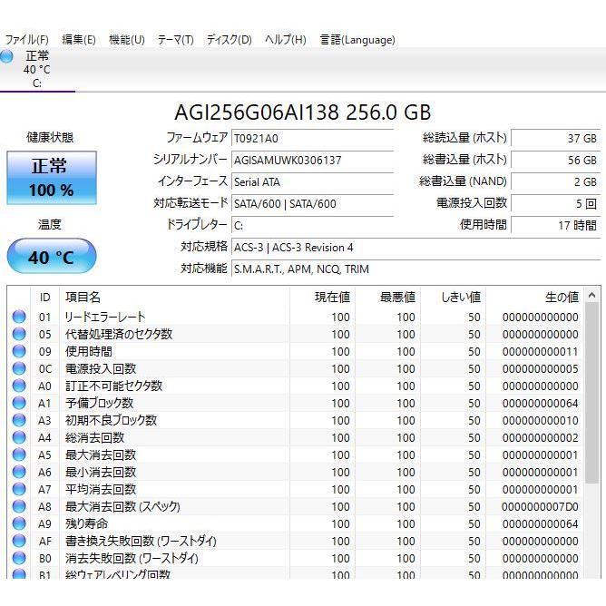
Task: Click status icon for 総消去回数 row
Action: click(x=19, y=438)
